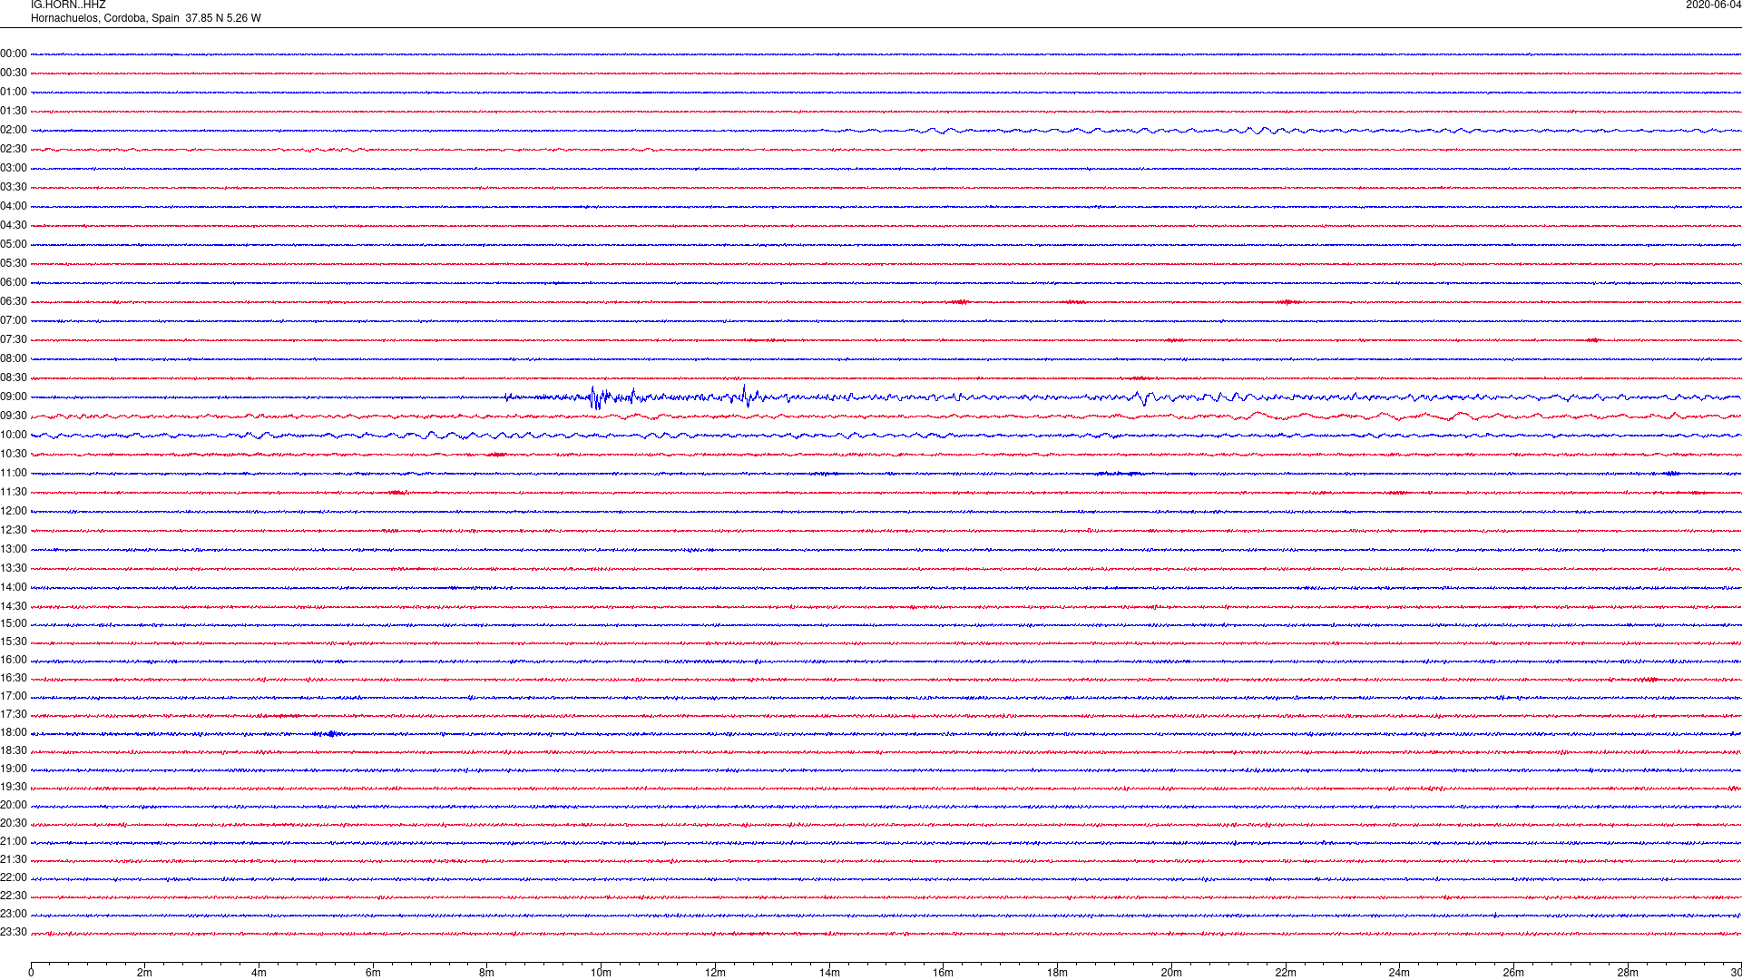Click the 4m tick on time axis
This screenshot has height=980, width=1742.
[x=259, y=973]
